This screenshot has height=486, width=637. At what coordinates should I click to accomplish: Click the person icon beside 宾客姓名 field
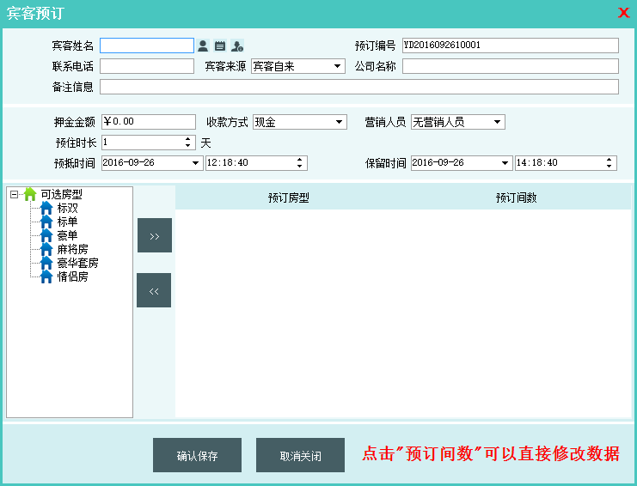[203, 46]
